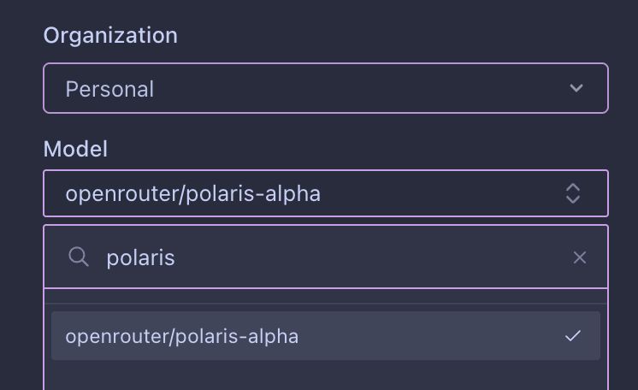Clear the polaris search with the X icon
The width and height of the screenshot is (638, 390).
coord(580,257)
